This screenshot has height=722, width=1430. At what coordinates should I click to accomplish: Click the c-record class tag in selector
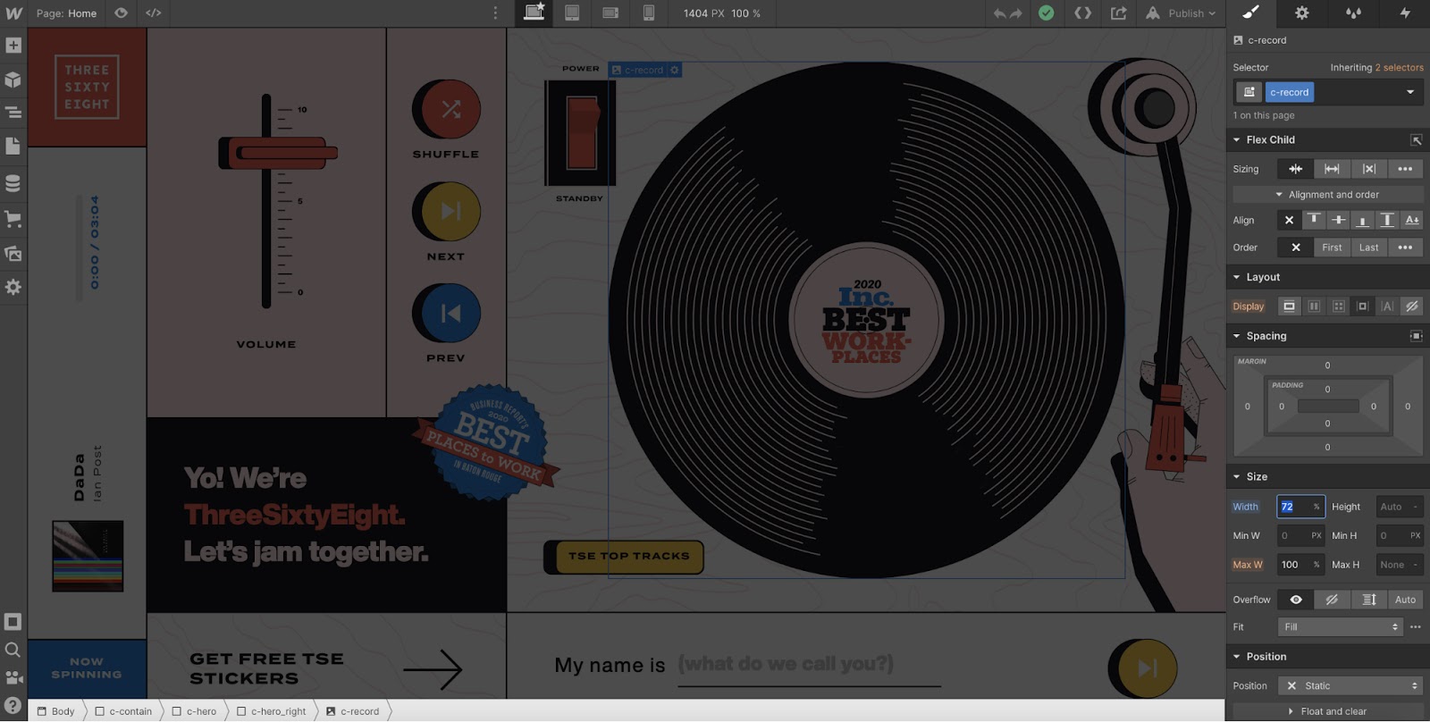[x=1289, y=92]
